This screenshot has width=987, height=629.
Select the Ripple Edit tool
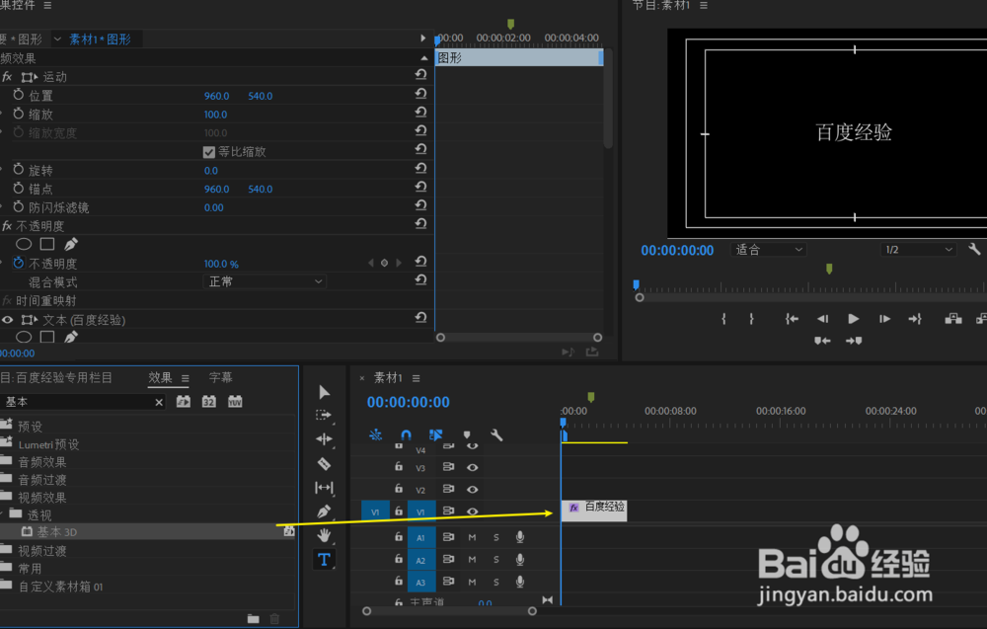pyautogui.click(x=324, y=439)
